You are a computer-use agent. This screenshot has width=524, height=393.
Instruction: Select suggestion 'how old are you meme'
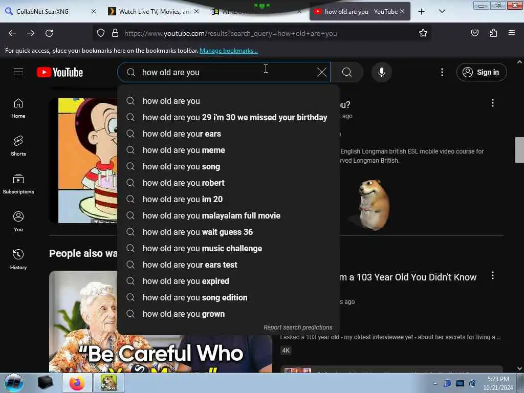point(229,150)
